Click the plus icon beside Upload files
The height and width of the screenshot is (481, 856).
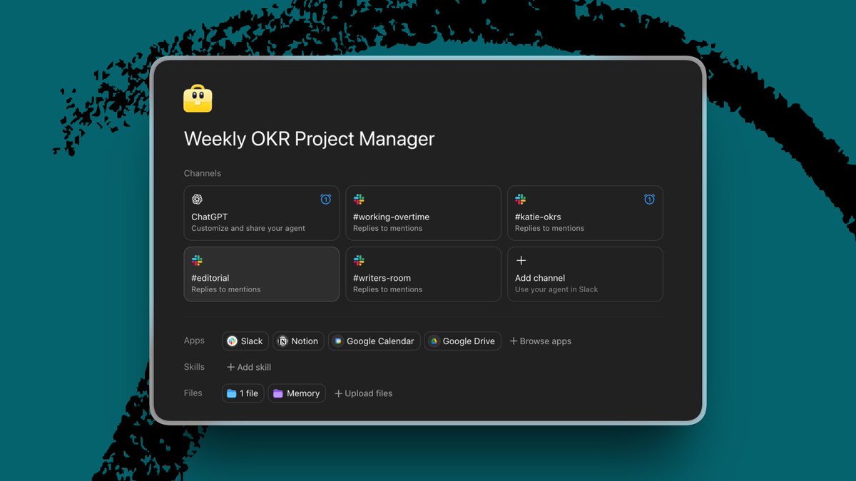click(x=339, y=393)
